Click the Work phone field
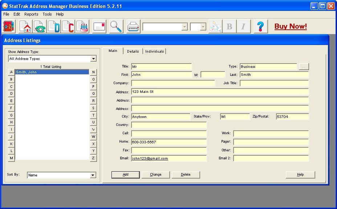Viewport: 337px width, 209px height. point(271,134)
